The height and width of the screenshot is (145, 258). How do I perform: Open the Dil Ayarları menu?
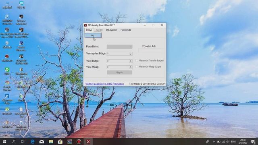(x=112, y=30)
